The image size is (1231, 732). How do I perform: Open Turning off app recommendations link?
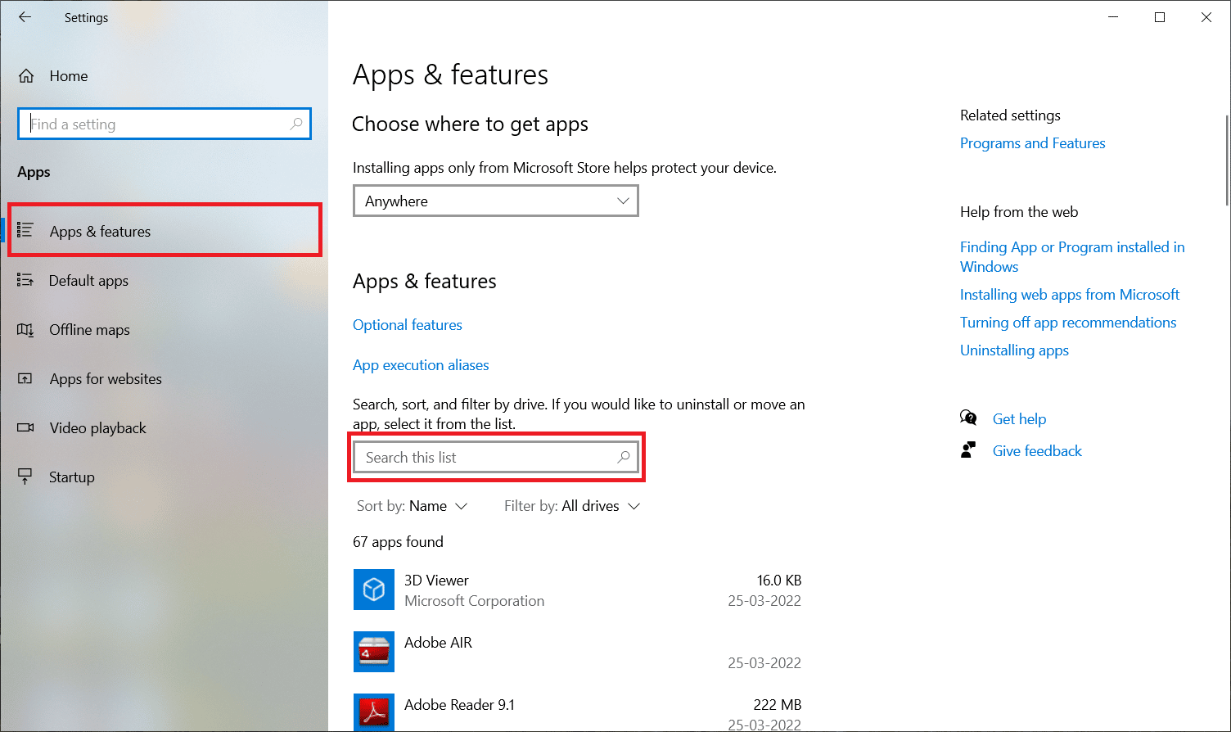1068,323
